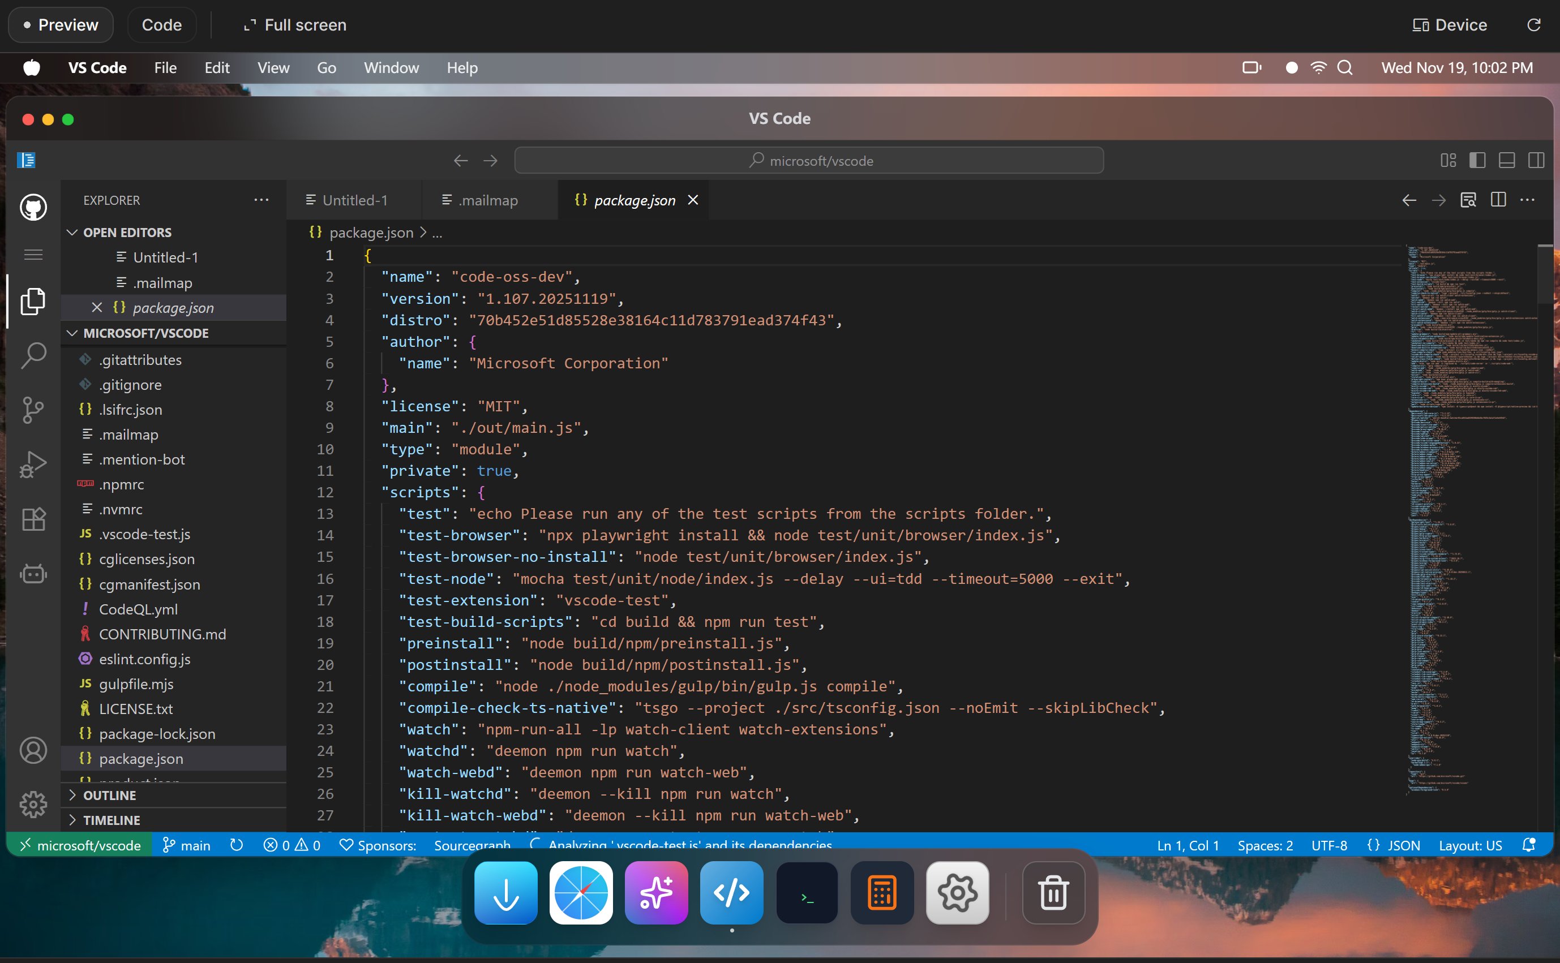Open the Search view in activity bar
Viewport: 1560px width, 963px height.
[33, 355]
